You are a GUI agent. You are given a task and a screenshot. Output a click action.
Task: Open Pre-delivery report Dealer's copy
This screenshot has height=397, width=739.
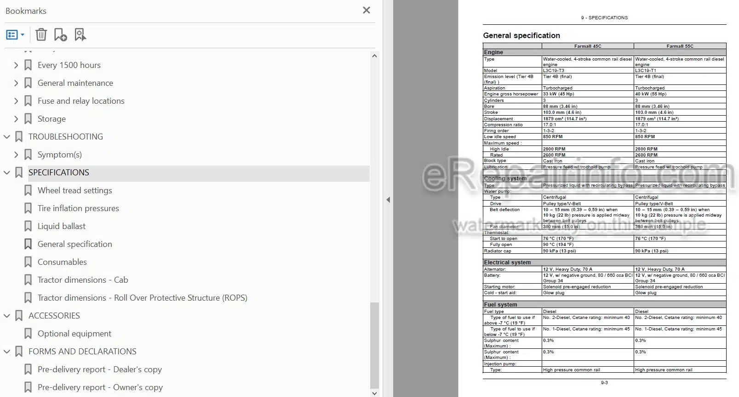(x=100, y=369)
